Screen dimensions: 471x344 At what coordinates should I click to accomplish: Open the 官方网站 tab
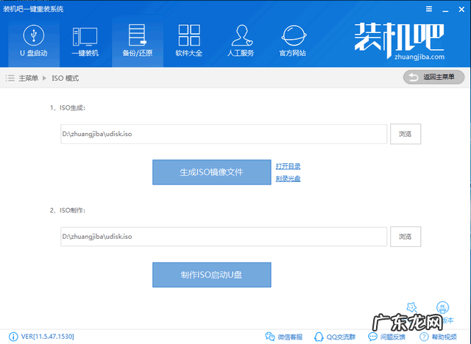point(293,40)
